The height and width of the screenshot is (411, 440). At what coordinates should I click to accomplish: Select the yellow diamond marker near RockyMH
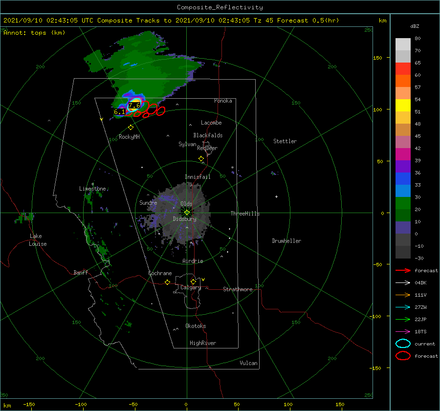(x=131, y=128)
